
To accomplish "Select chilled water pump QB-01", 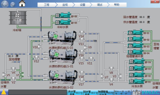I will (137, 81).
